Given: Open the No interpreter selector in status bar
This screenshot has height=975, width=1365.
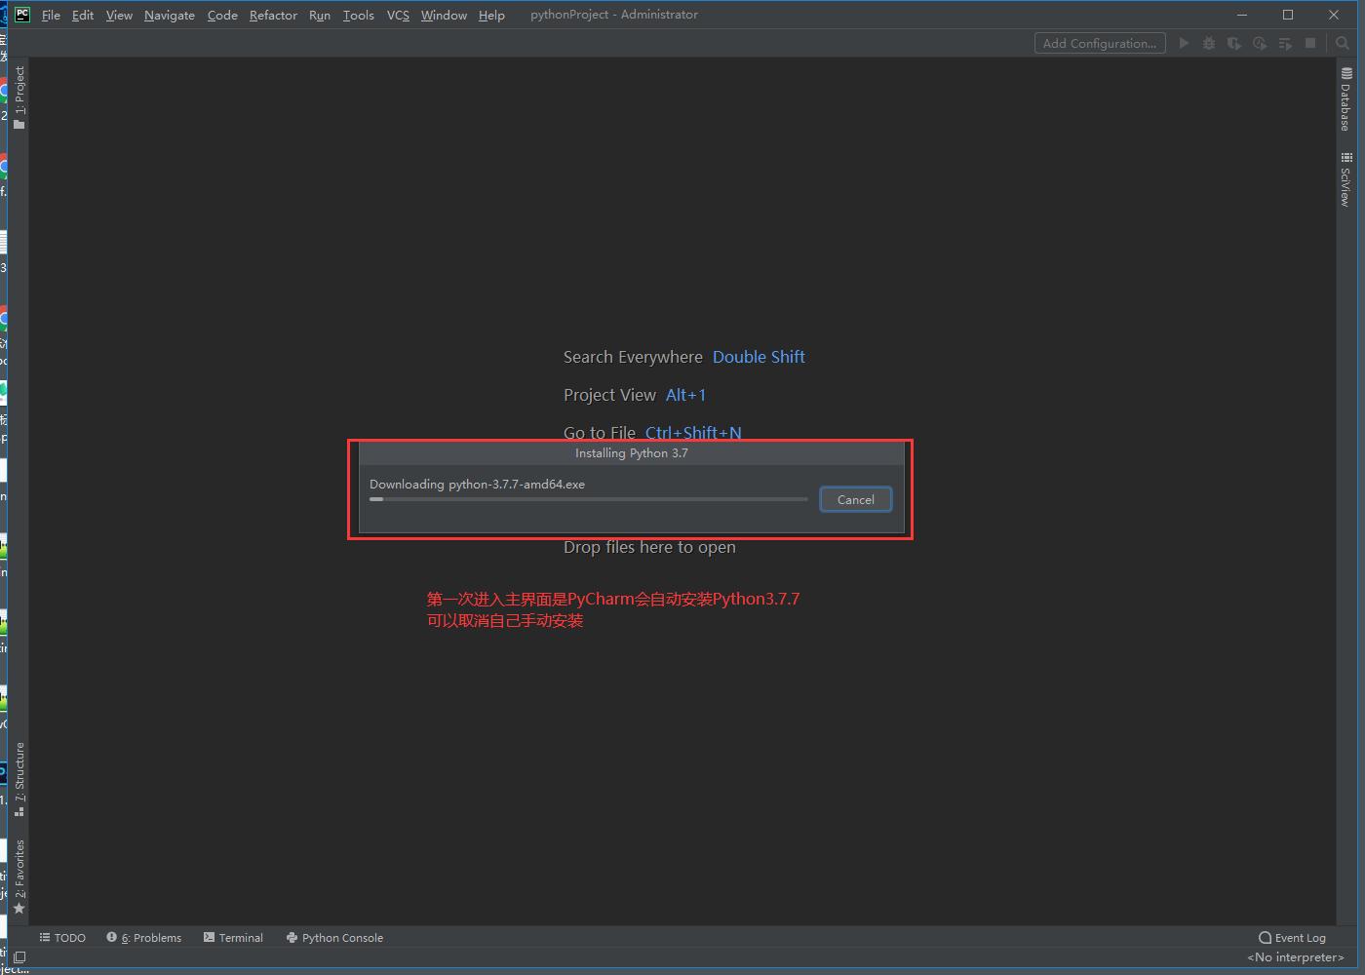Looking at the screenshot, I should click(x=1295, y=957).
